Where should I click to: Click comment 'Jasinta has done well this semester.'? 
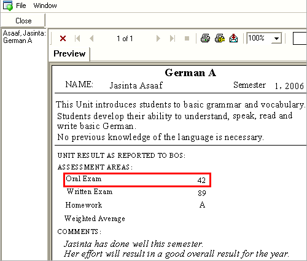tap(133, 244)
